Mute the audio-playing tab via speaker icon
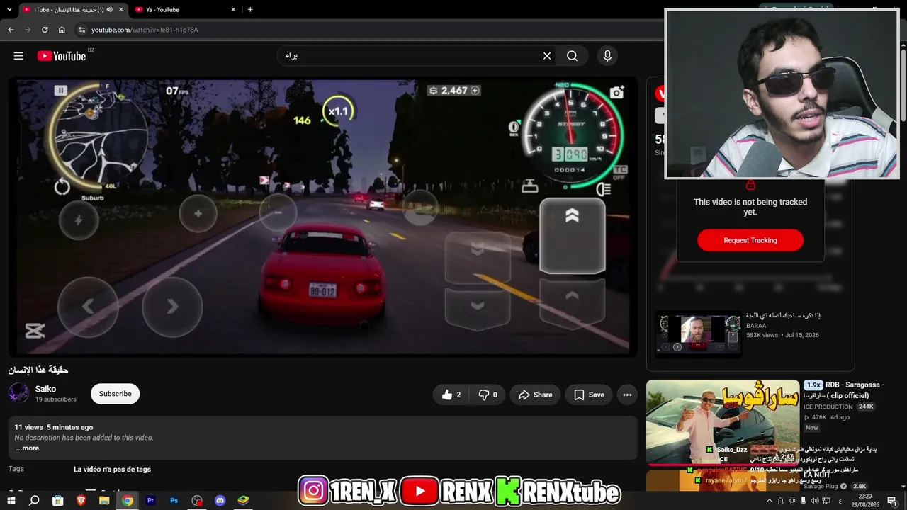907x510 pixels. click(x=109, y=10)
